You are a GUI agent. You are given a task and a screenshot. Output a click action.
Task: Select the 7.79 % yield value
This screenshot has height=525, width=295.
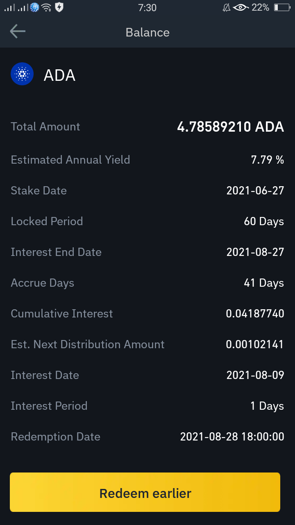pyautogui.click(x=268, y=160)
